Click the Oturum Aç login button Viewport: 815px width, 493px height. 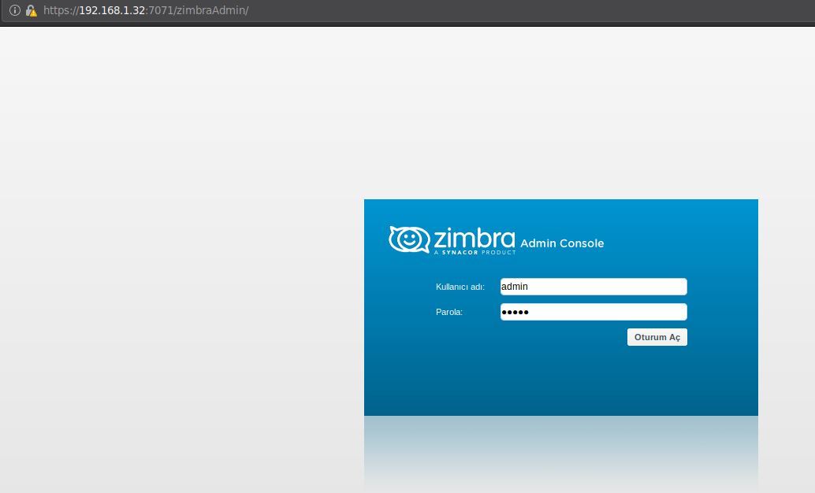[x=657, y=337]
